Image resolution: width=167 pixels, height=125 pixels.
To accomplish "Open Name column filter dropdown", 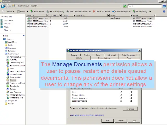I will pyautogui.click(x=48, y=16).
